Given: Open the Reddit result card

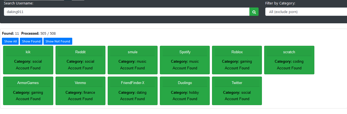Looking at the screenshot, I should point(80,60).
